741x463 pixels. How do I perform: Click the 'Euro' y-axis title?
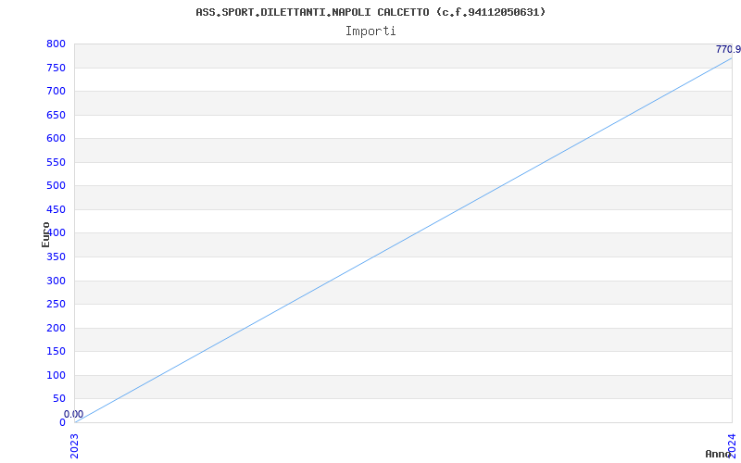tap(45, 234)
